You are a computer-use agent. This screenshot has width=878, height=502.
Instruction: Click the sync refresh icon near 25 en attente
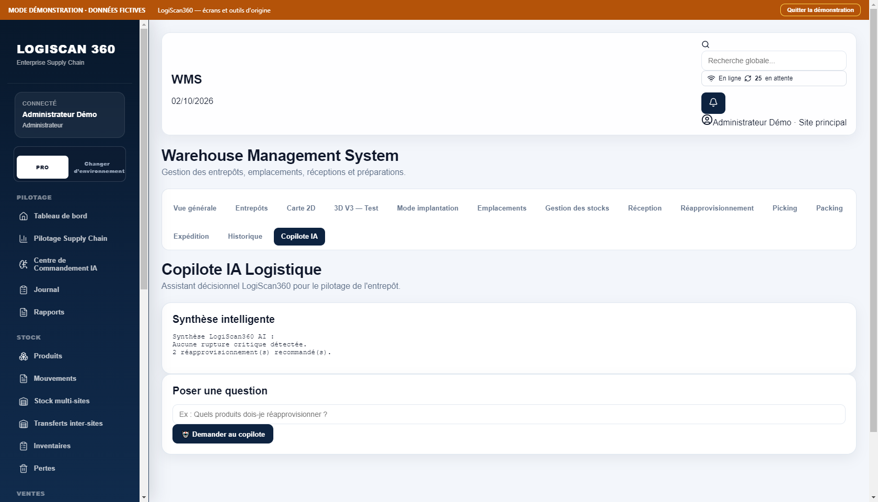point(748,78)
